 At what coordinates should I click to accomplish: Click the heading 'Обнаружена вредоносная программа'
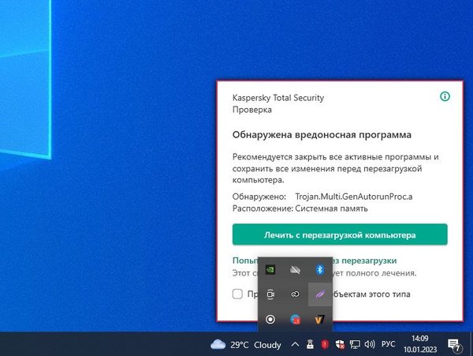coord(322,135)
